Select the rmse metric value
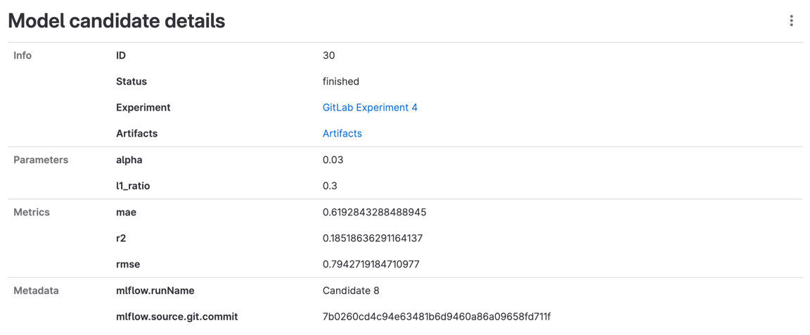 tap(371, 264)
